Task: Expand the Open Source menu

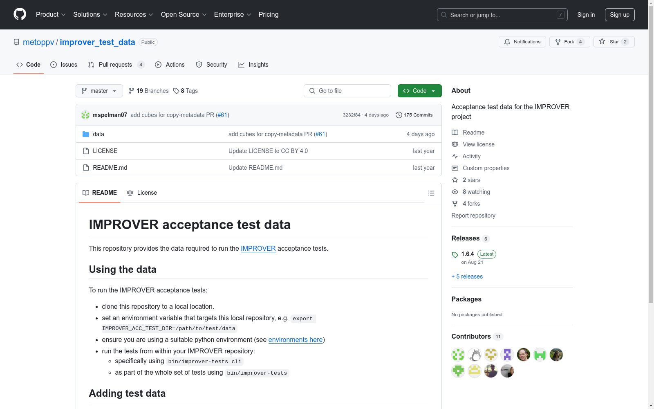Action: (184, 15)
